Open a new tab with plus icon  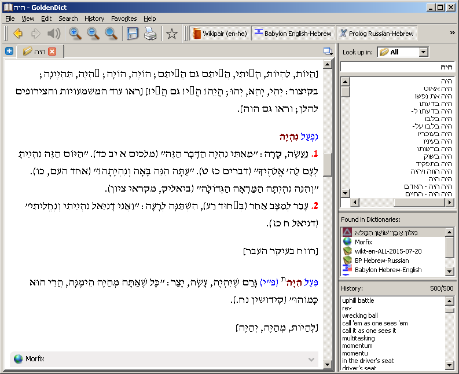(x=9, y=52)
